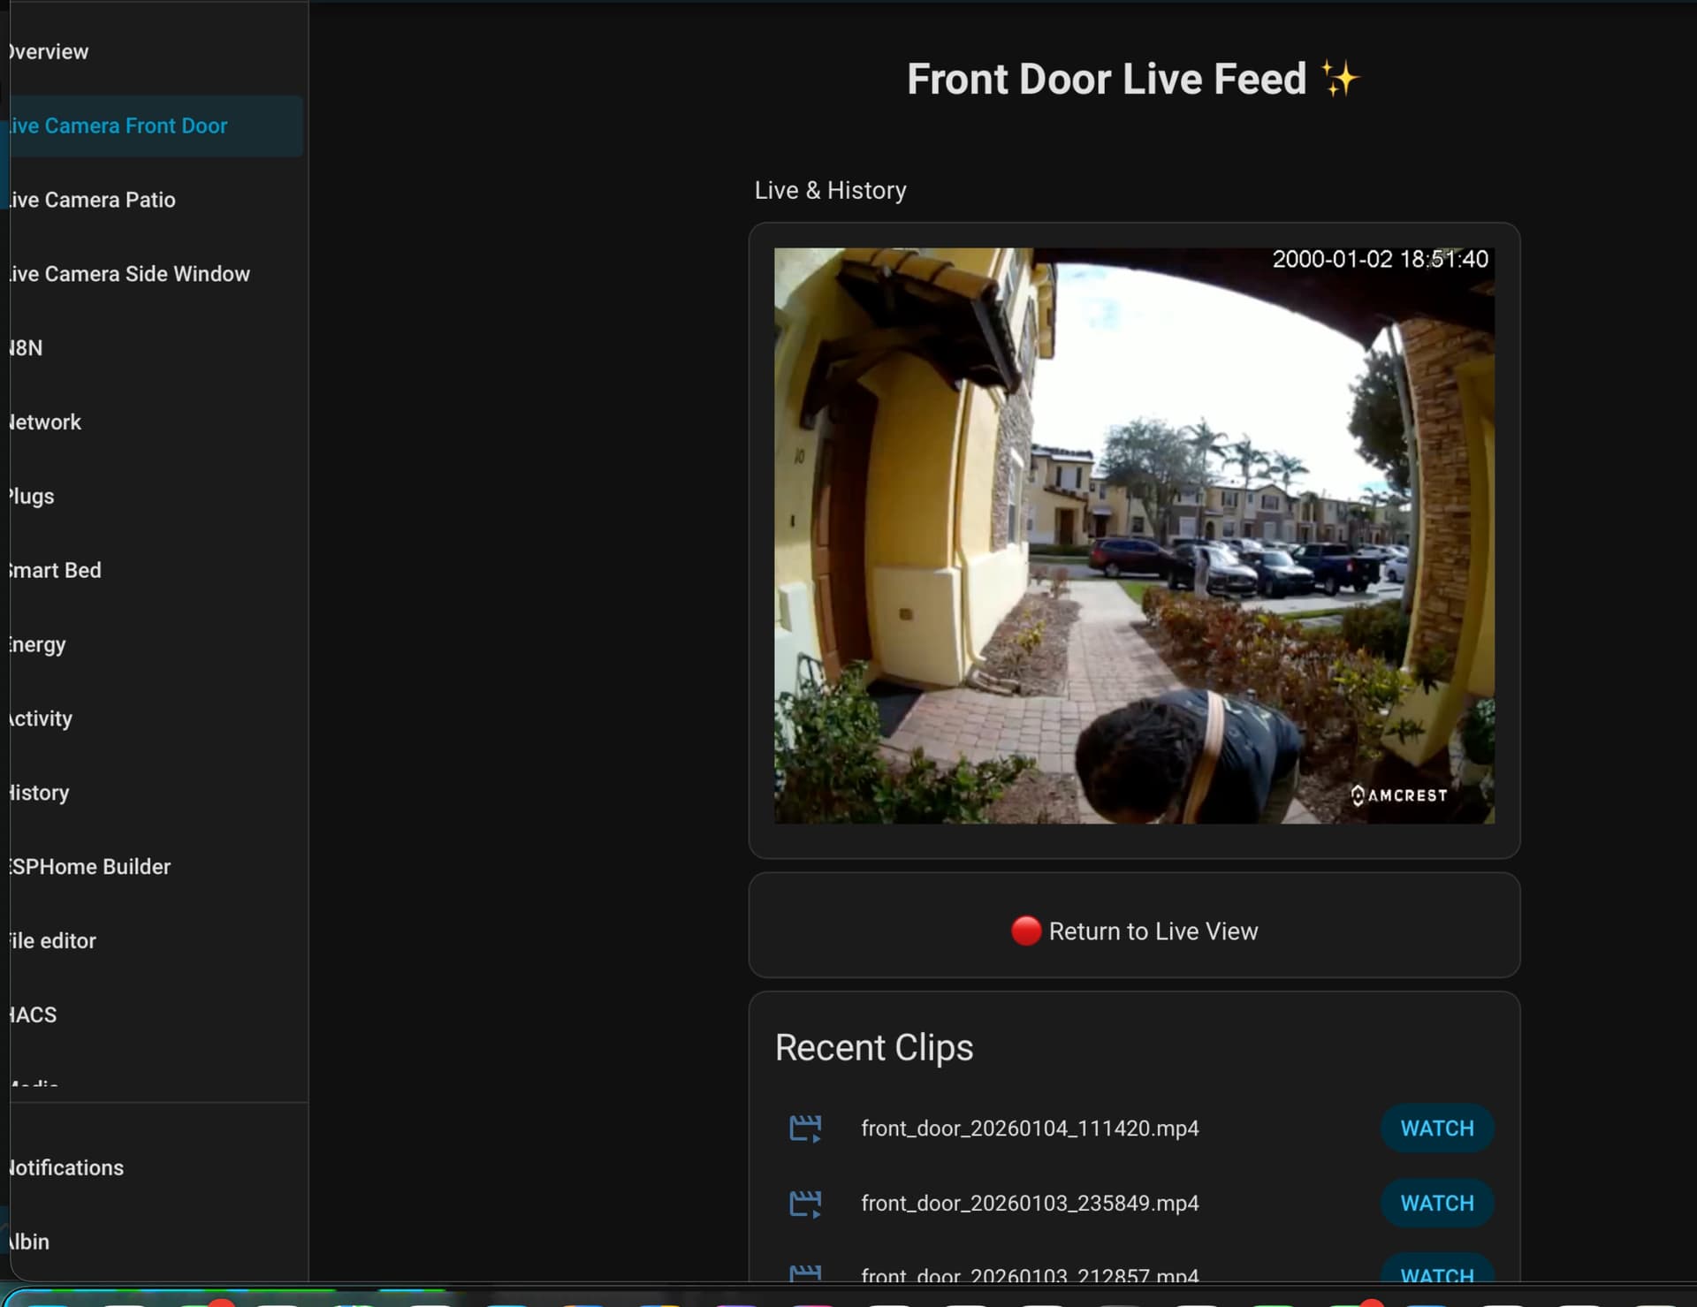
Task: Watch the front_door_20260103_235849 clip
Action: pos(1436,1203)
